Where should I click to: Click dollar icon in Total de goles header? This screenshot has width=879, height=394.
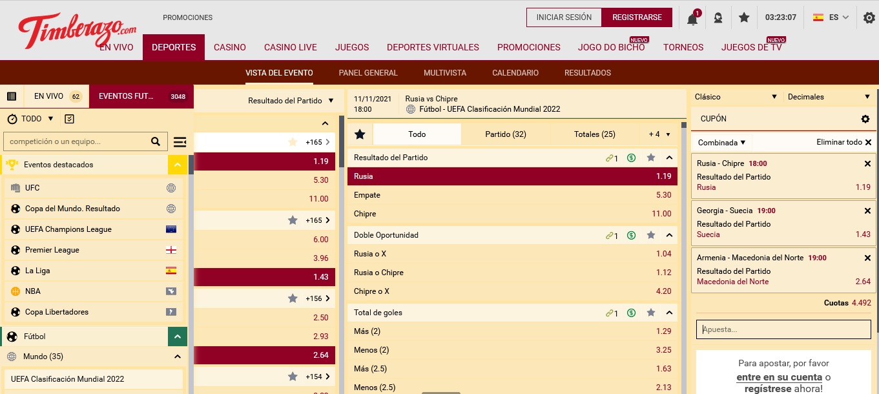pyautogui.click(x=631, y=313)
